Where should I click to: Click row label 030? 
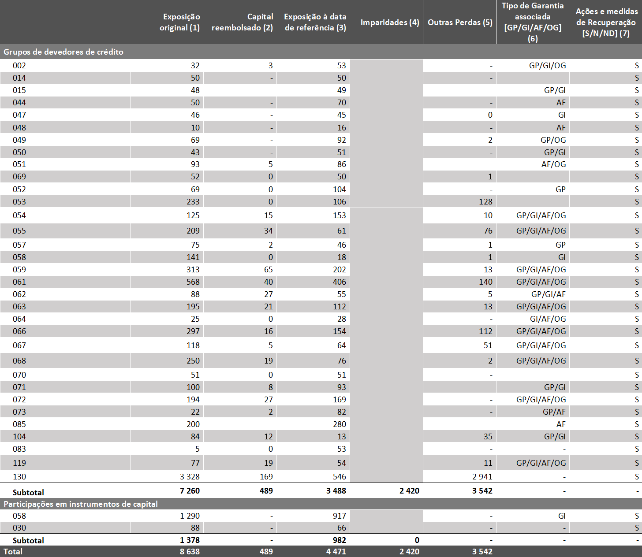tap(19, 528)
